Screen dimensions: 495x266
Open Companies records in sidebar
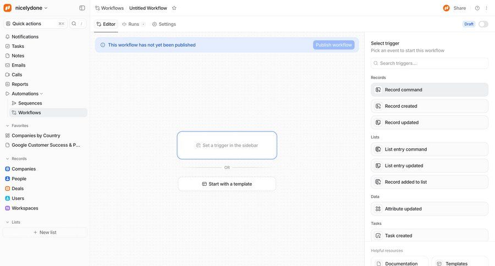tap(24, 169)
